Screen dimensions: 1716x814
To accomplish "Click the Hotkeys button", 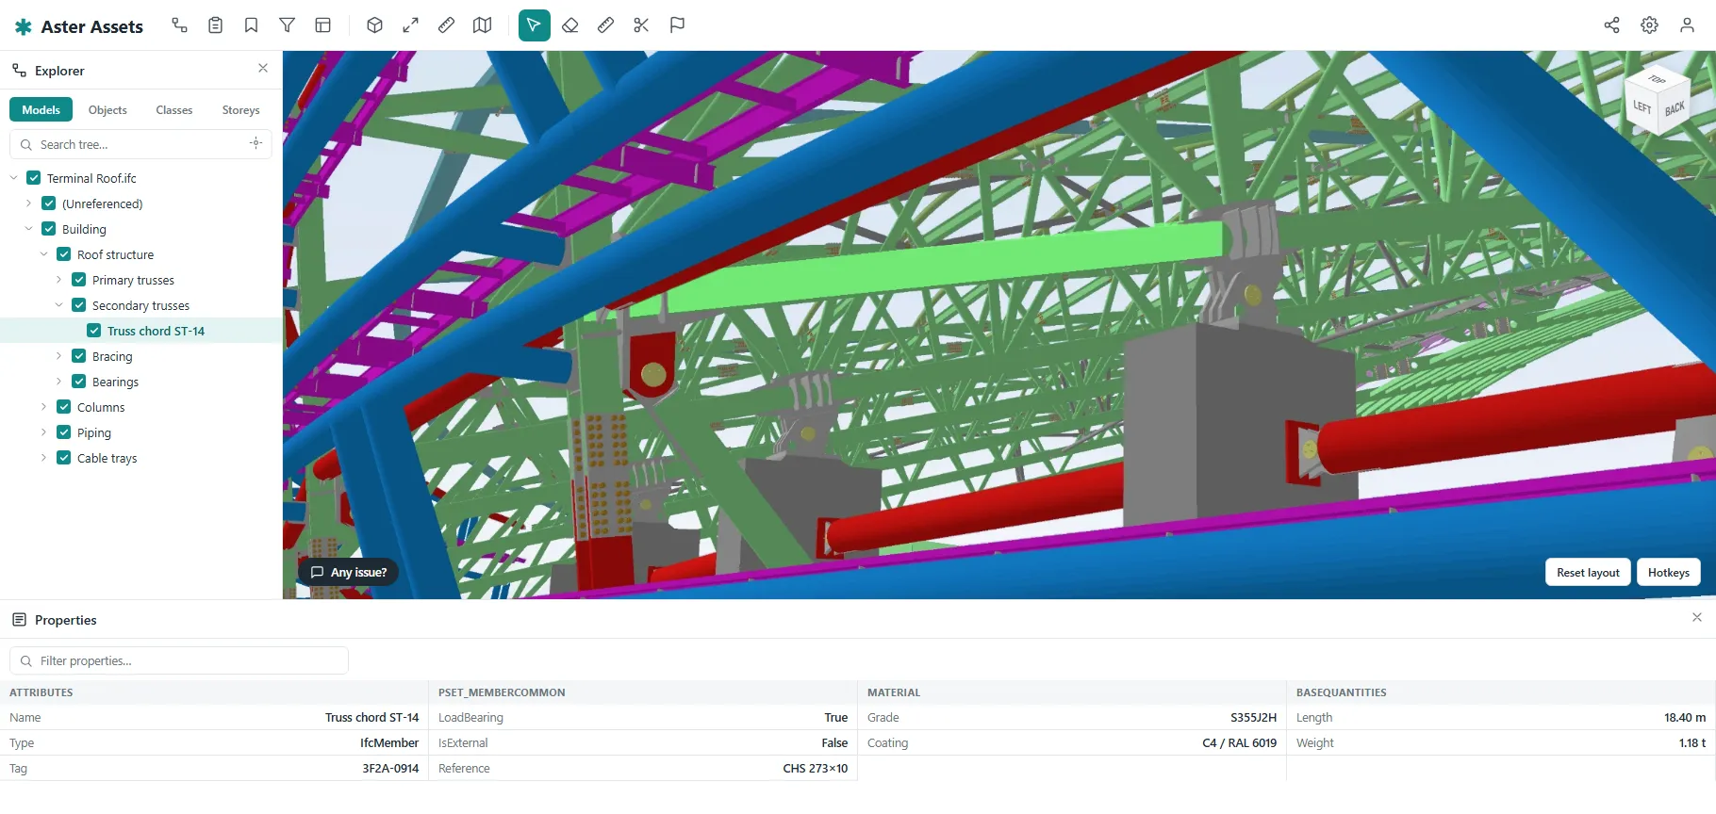I will [x=1668, y=572].
